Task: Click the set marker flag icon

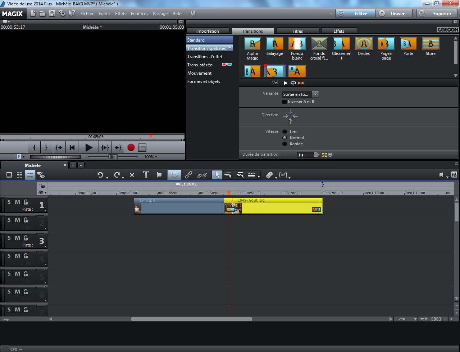Action: tap(159, 175)
